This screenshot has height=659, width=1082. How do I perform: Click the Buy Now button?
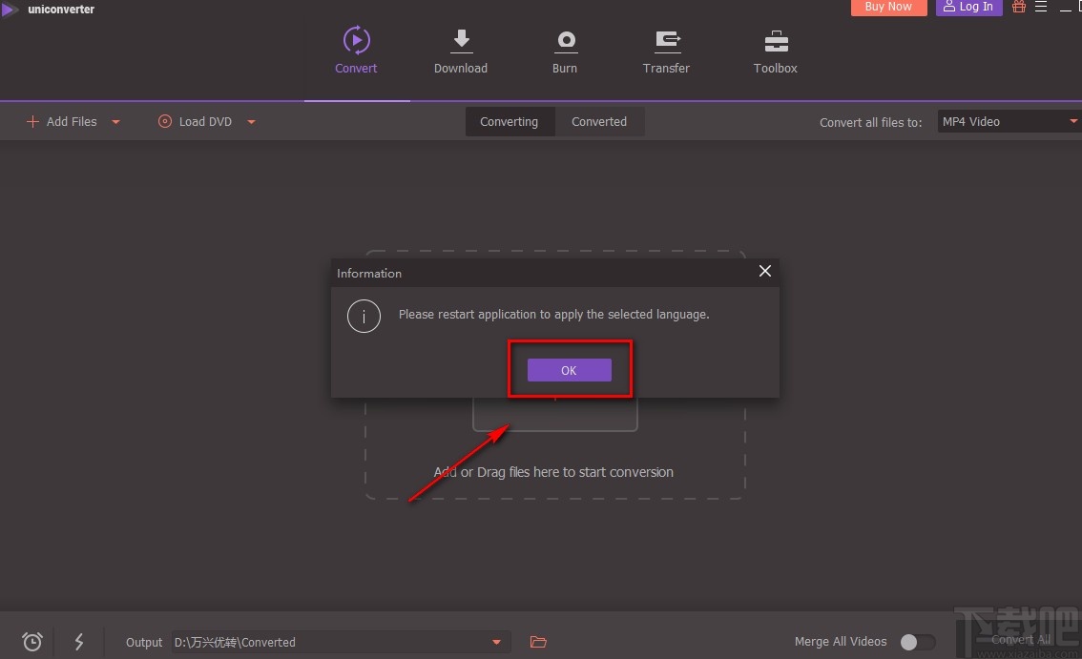(x=888, y=7)
